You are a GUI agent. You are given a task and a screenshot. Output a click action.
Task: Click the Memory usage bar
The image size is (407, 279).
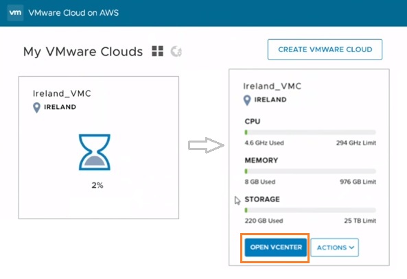pos(310,171)
